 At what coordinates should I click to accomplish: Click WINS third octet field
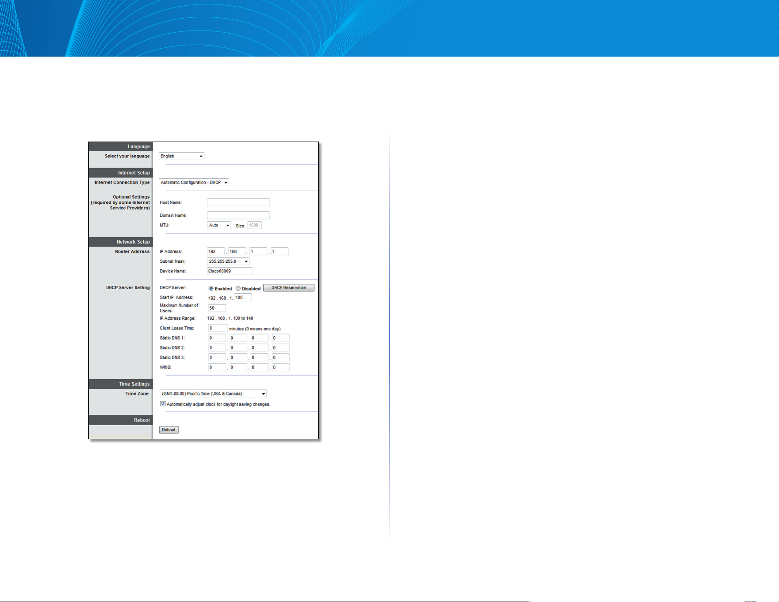pyautogui.click(x=260, y=367)
